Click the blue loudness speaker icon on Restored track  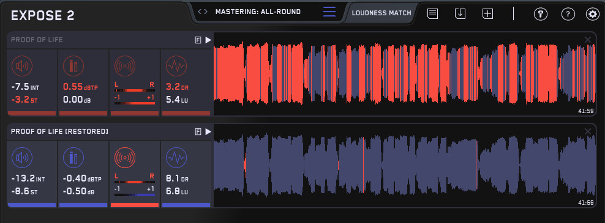[x=22, y=158]
